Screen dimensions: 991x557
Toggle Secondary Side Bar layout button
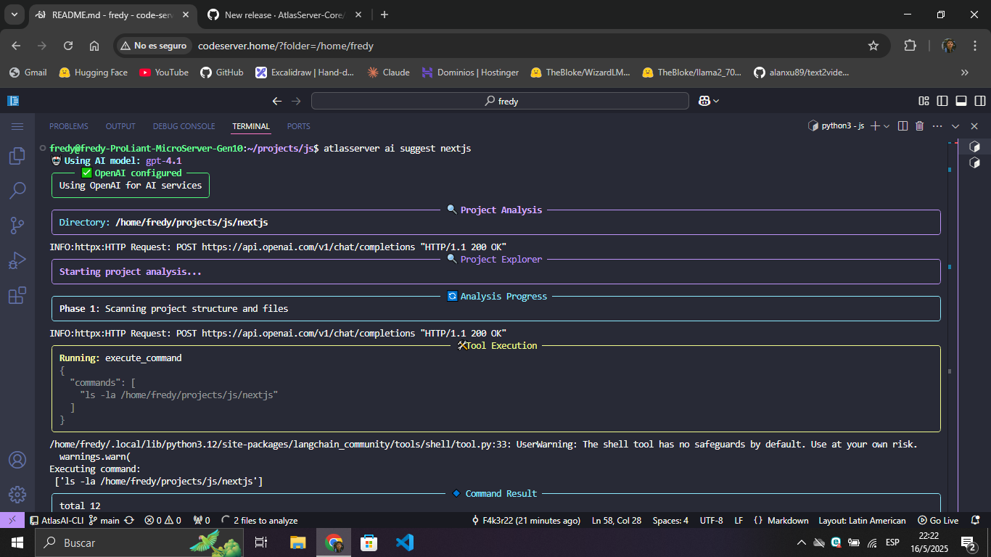point(980,101)
